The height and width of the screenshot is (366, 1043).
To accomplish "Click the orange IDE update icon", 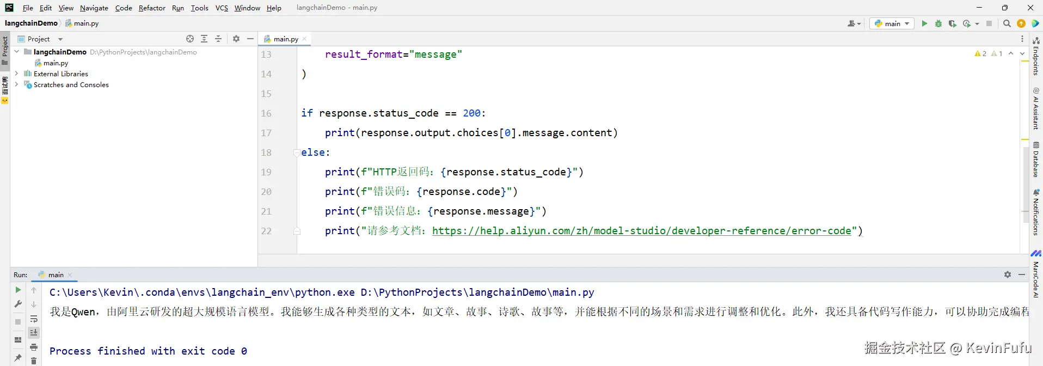I will 1021,23.
